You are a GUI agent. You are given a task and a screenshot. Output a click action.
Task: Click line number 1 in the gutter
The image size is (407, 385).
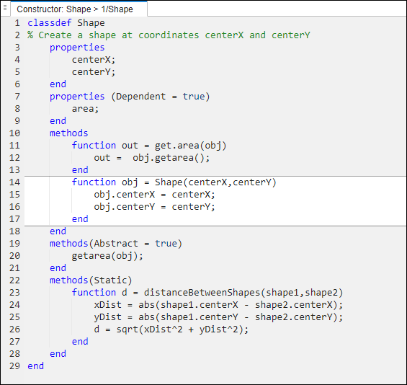tap(17, 23)
